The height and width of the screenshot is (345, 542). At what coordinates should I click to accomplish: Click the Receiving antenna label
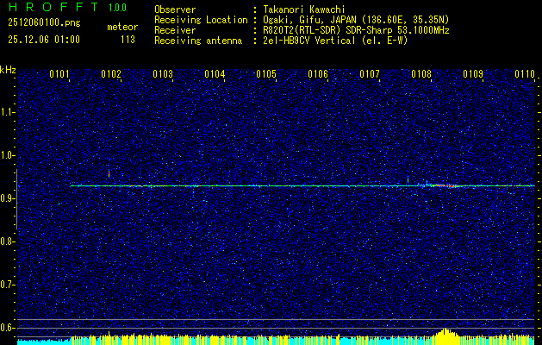click(x=198, y=41)
